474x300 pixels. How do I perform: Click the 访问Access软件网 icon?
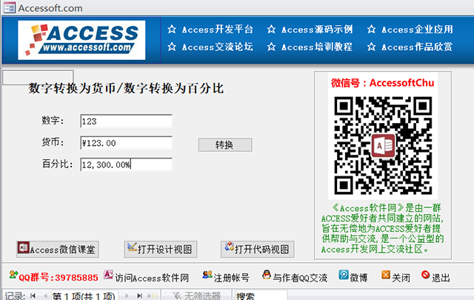click(x=108, y=275)
